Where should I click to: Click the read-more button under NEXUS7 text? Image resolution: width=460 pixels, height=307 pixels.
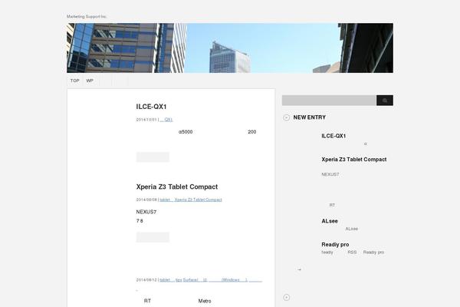tap(153, 237)
